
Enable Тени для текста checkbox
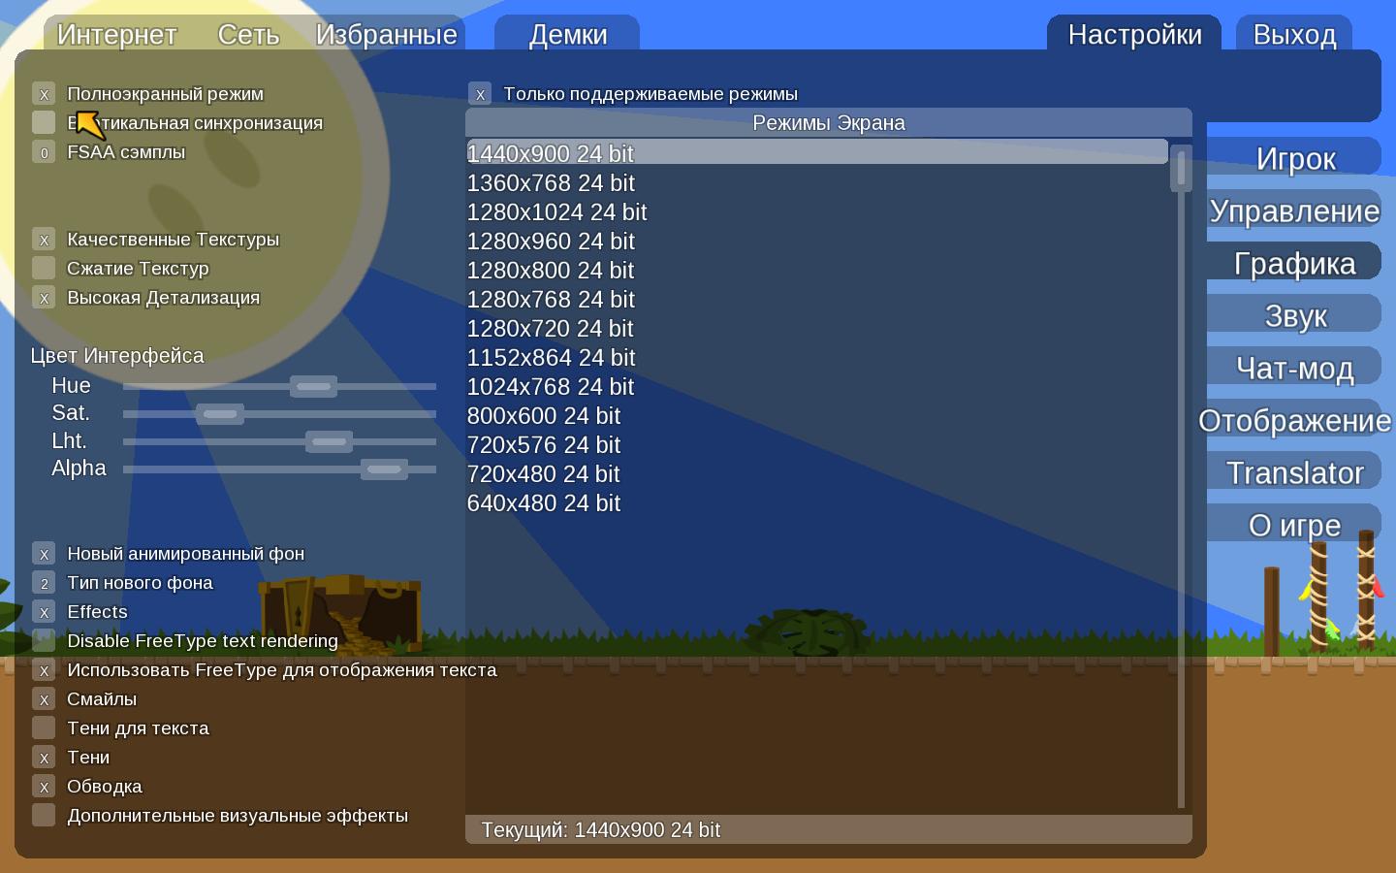[x=44, y=728]
